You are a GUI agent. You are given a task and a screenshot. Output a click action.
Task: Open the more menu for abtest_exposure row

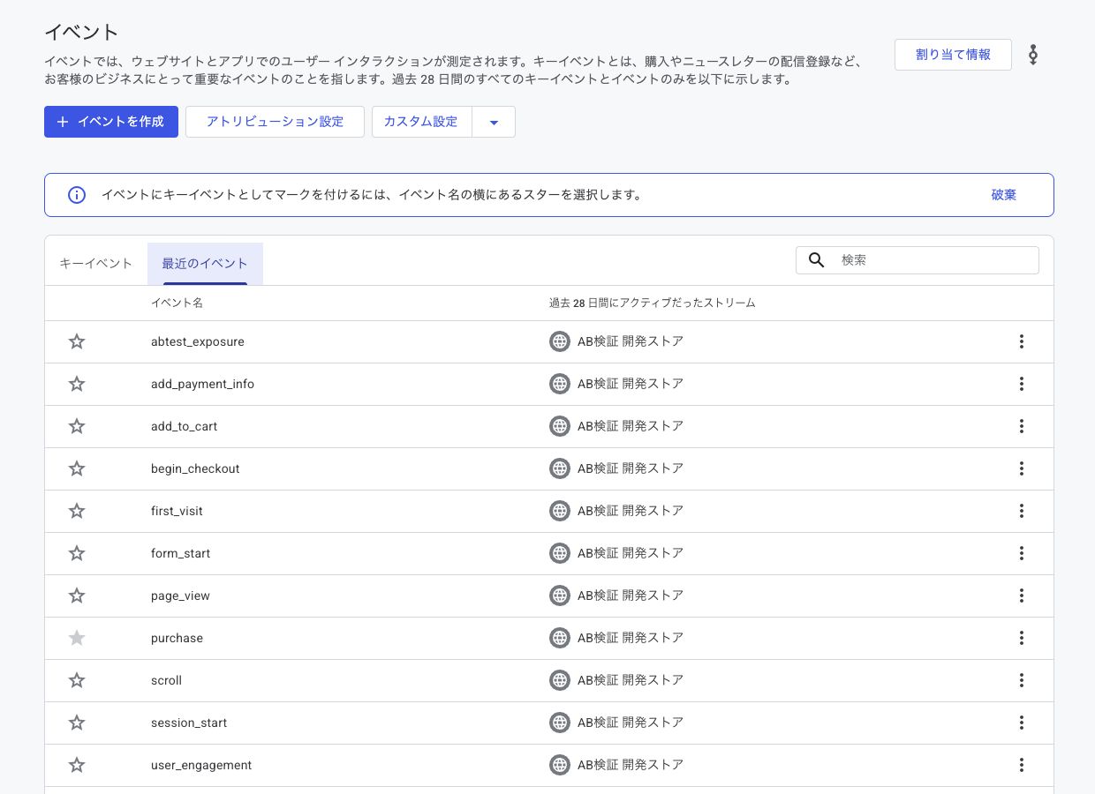click(x=1022, y=341)
